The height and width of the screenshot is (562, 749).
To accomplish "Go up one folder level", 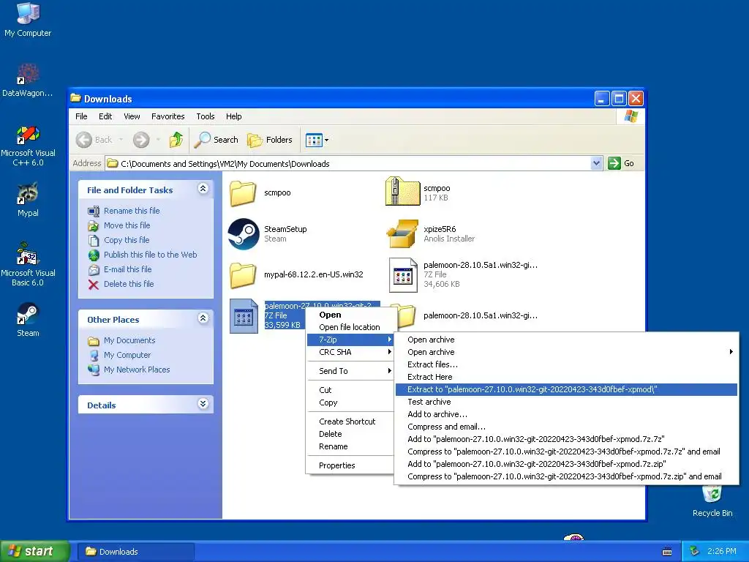I will (x=176, y=140).
